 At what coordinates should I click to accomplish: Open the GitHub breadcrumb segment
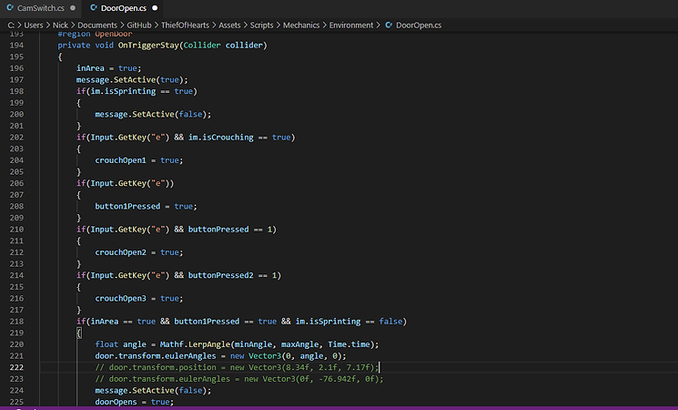[x=139, y=26]
